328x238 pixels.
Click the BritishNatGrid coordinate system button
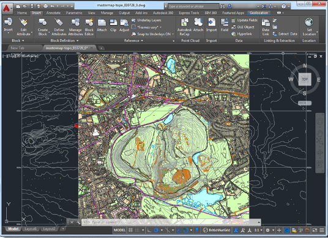[217, 230]
